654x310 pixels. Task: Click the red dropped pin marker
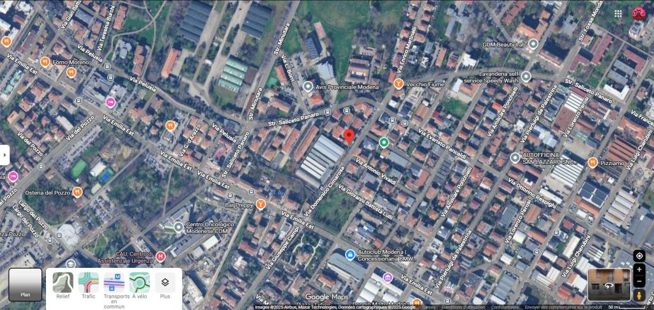pyautogui.click(x=349, y=136)
